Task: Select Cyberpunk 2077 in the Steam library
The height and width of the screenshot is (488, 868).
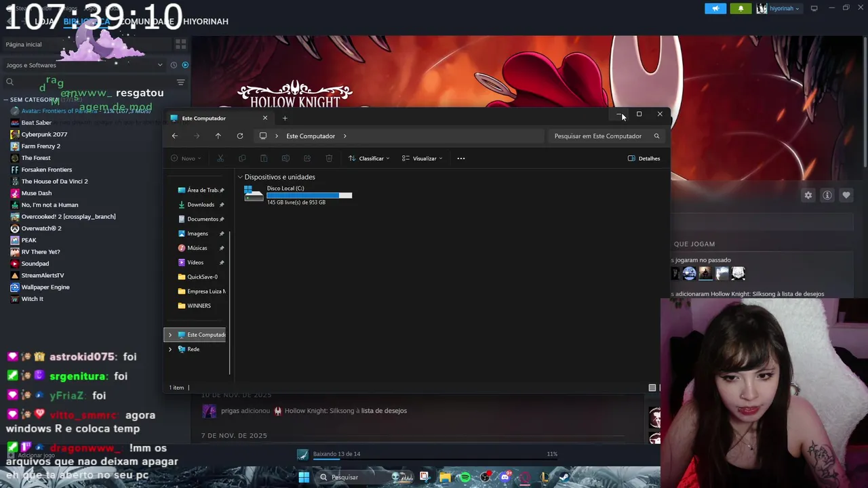Action: [44, 134]
